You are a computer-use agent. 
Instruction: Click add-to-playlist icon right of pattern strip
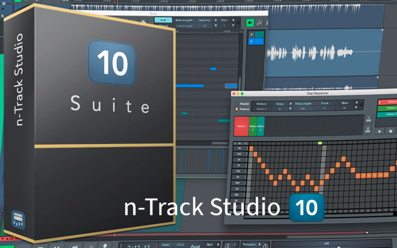tap(368, 119)
